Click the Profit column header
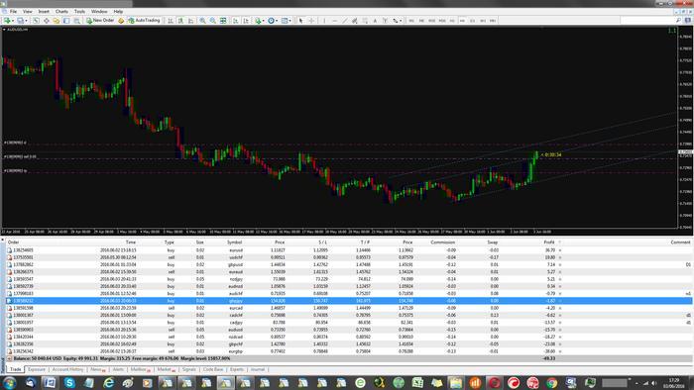694x390 pixels. click(x=549, y=243)
